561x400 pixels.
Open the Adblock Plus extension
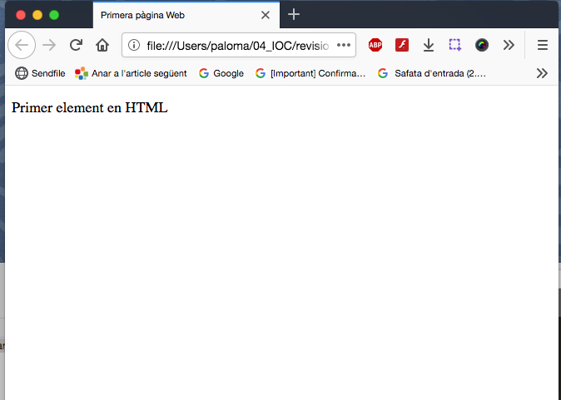[x=375, y=45]
